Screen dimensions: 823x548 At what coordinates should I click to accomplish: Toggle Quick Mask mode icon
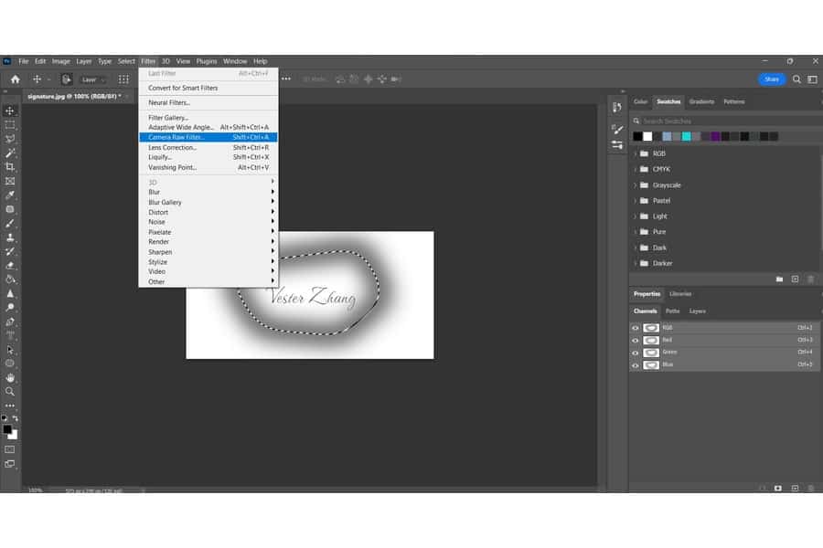pos(10,450)
